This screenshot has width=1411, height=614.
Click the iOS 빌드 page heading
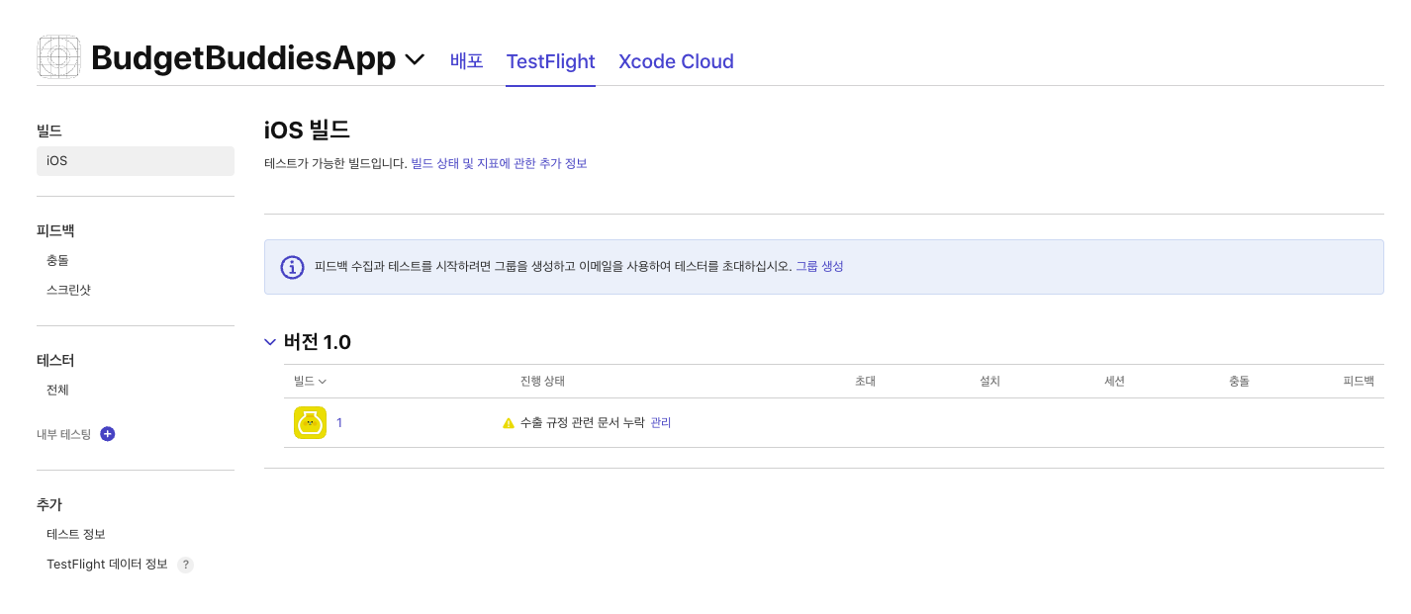pyautogui.click(x=307, y=130)
